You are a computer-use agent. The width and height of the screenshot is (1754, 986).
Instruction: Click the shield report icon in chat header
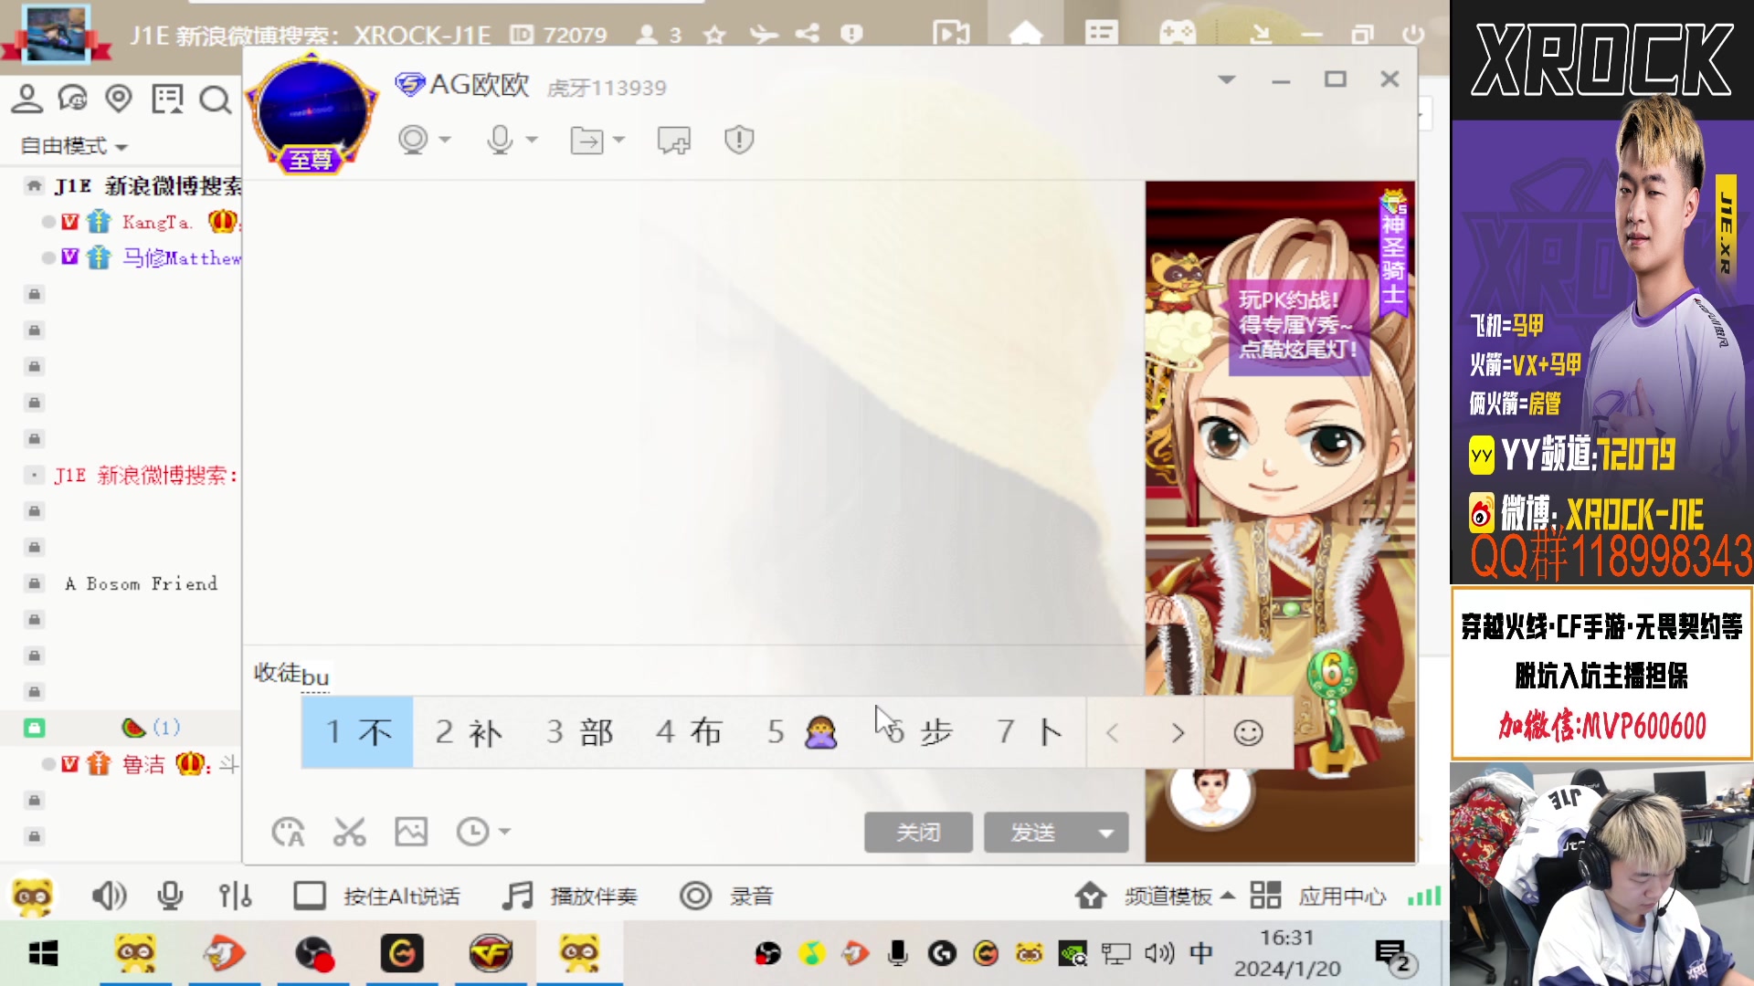coord(739,140)
